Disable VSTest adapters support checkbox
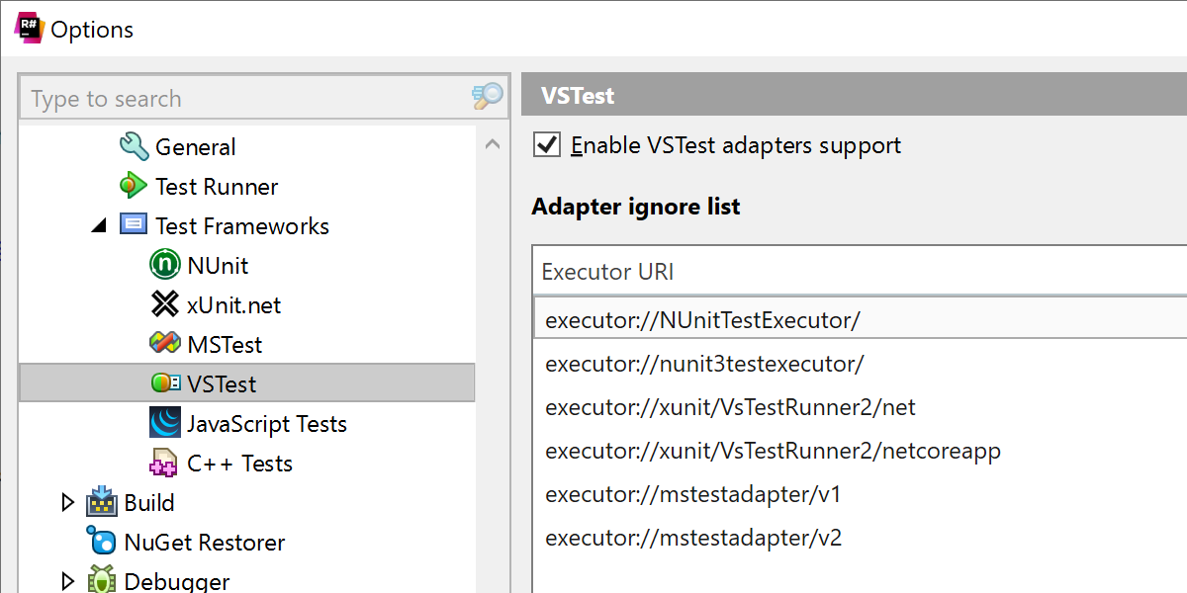This screenshot has width=1187, height=593. (x=547, y=145)
